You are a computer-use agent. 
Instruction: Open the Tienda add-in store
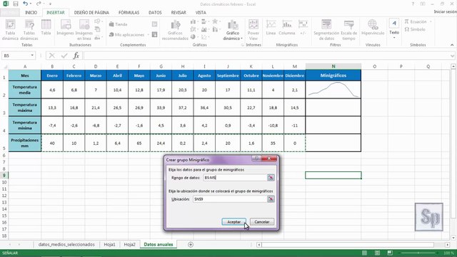tap(118, 24)
